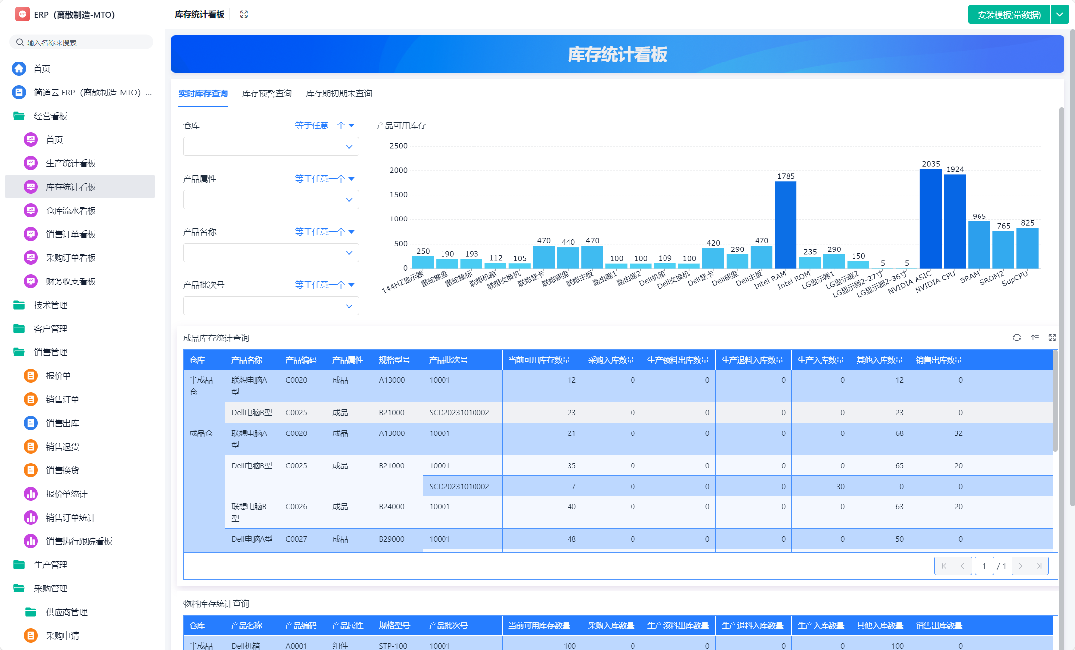Click 安装模板(带数据) button
Viewport: 1075px width, 650px height.
coord(1009,15)
